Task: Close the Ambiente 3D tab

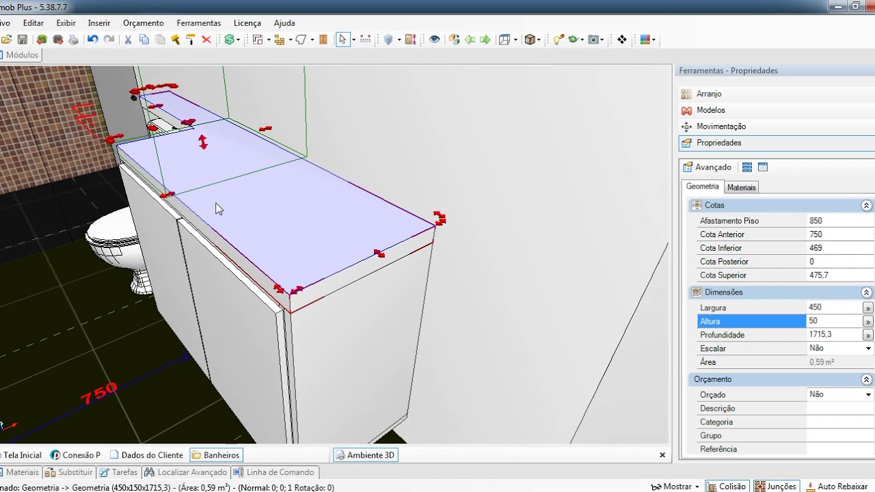Action: tap(662, 455)
